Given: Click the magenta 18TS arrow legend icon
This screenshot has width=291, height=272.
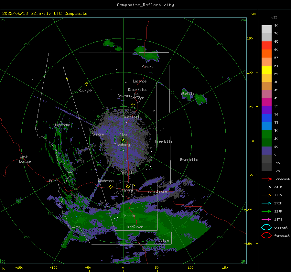Looking at the screenshot, I should [x=266, y=220].
